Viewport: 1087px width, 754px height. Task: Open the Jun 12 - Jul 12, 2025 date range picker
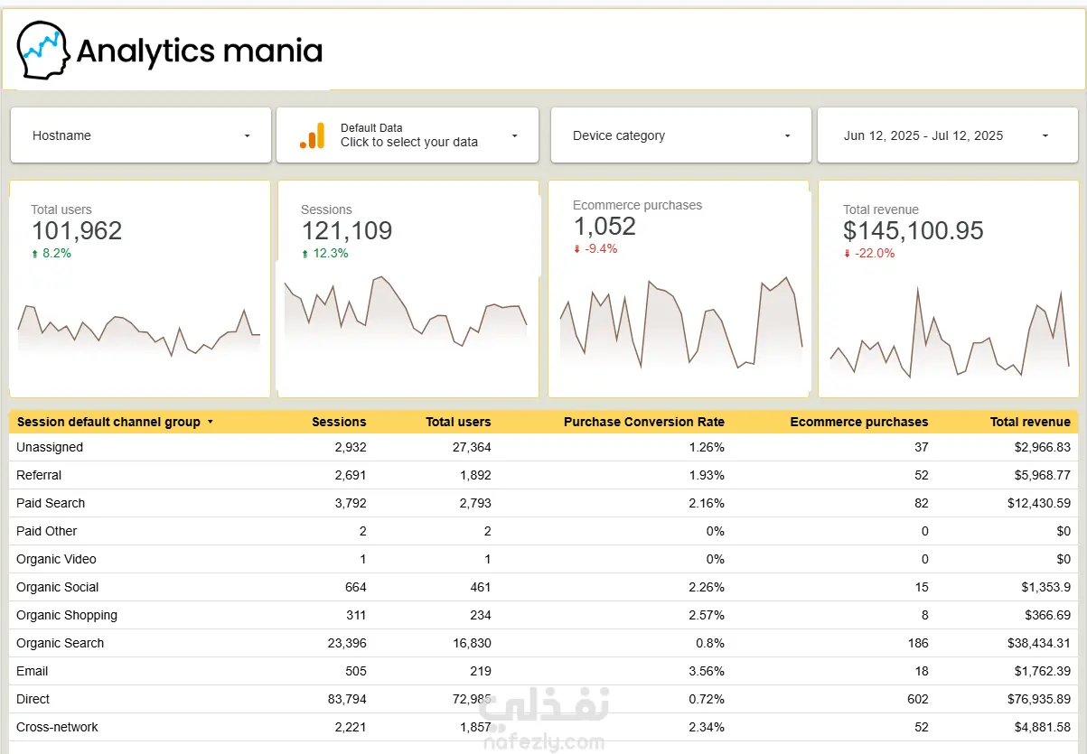tap(948, 135)
